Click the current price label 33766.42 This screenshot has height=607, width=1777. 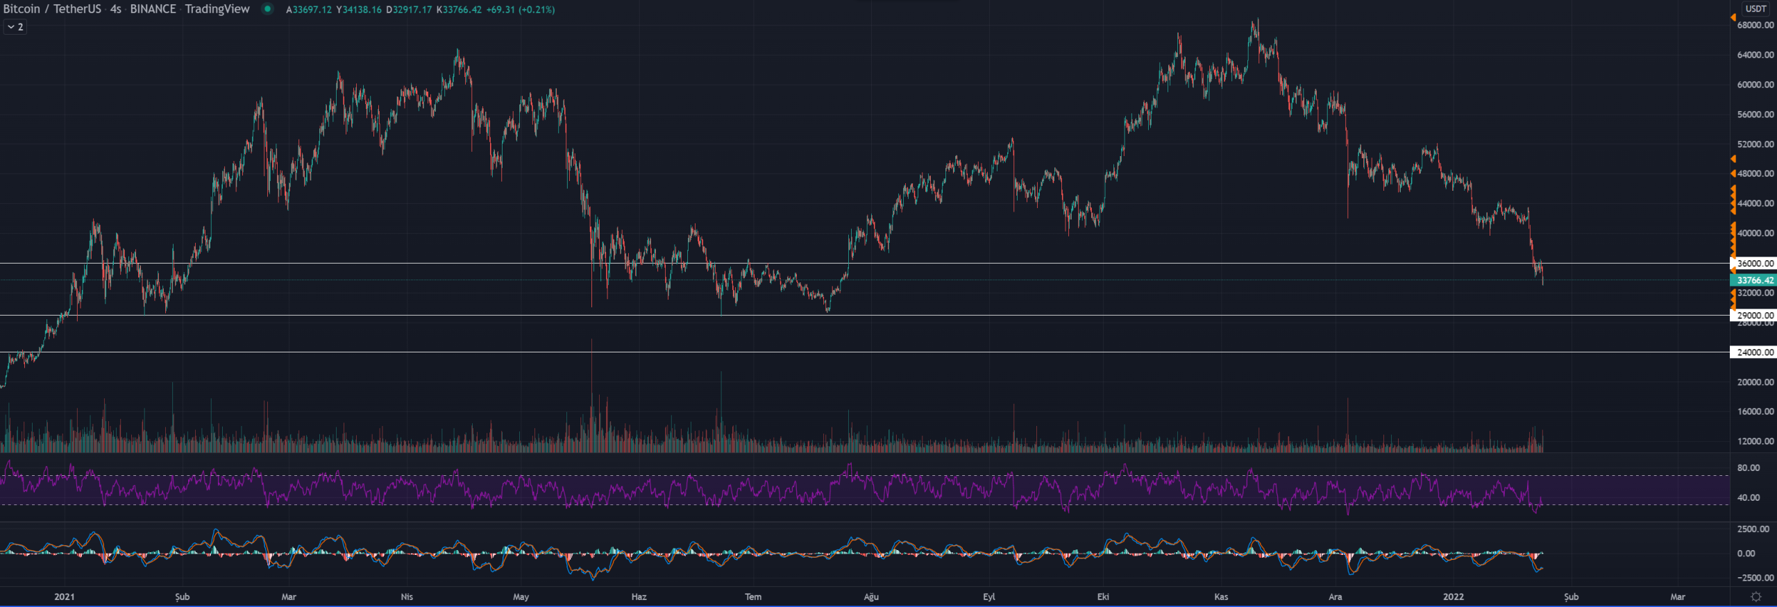pyautogui.click(x=1755, y=280)
